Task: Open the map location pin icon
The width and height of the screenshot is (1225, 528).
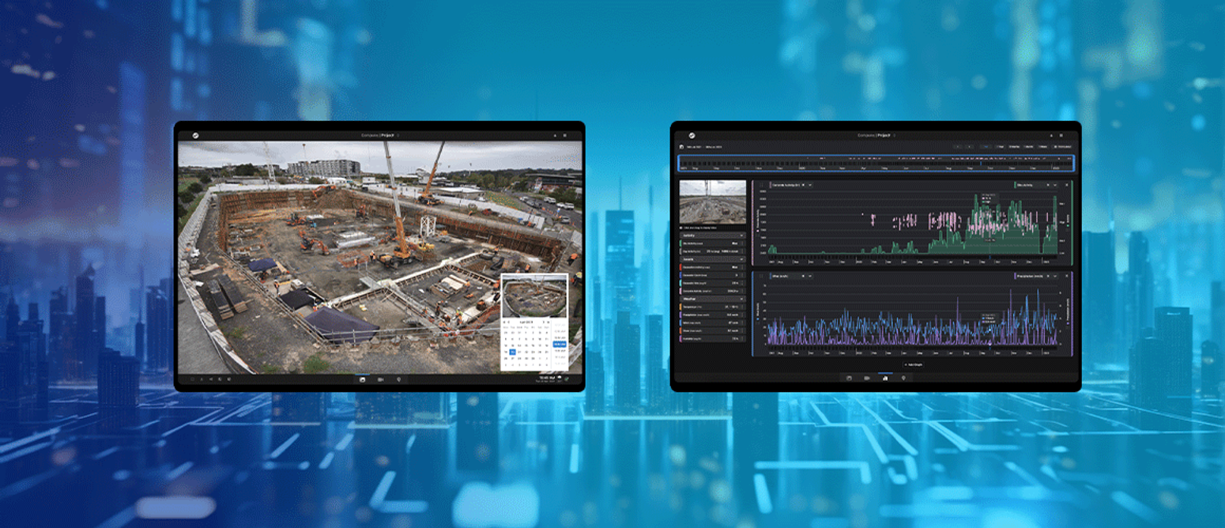Action: point(399,379)
